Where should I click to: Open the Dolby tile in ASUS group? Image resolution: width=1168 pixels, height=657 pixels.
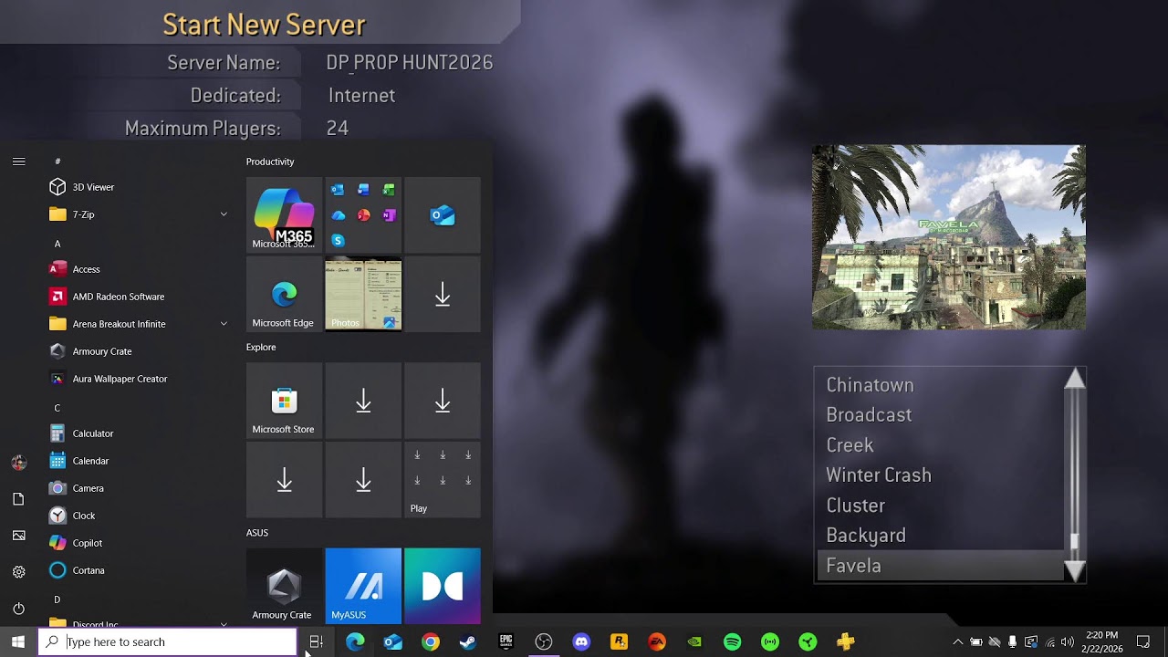pyautogui.click(x=443, y=586)
